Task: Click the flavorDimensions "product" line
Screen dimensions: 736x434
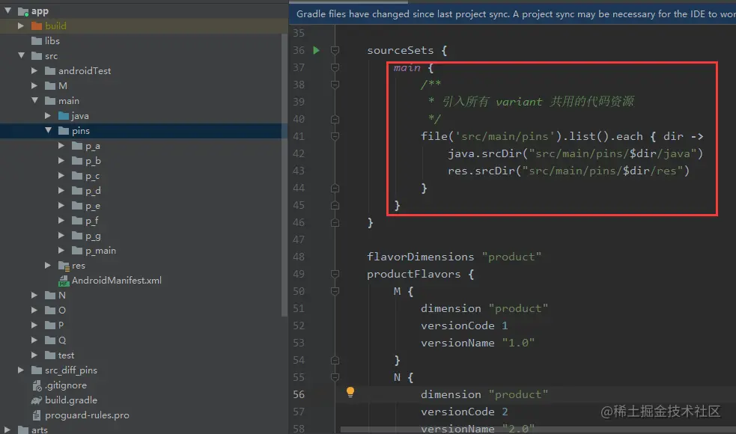Action: pyautogui.click(x=454, y=257)
